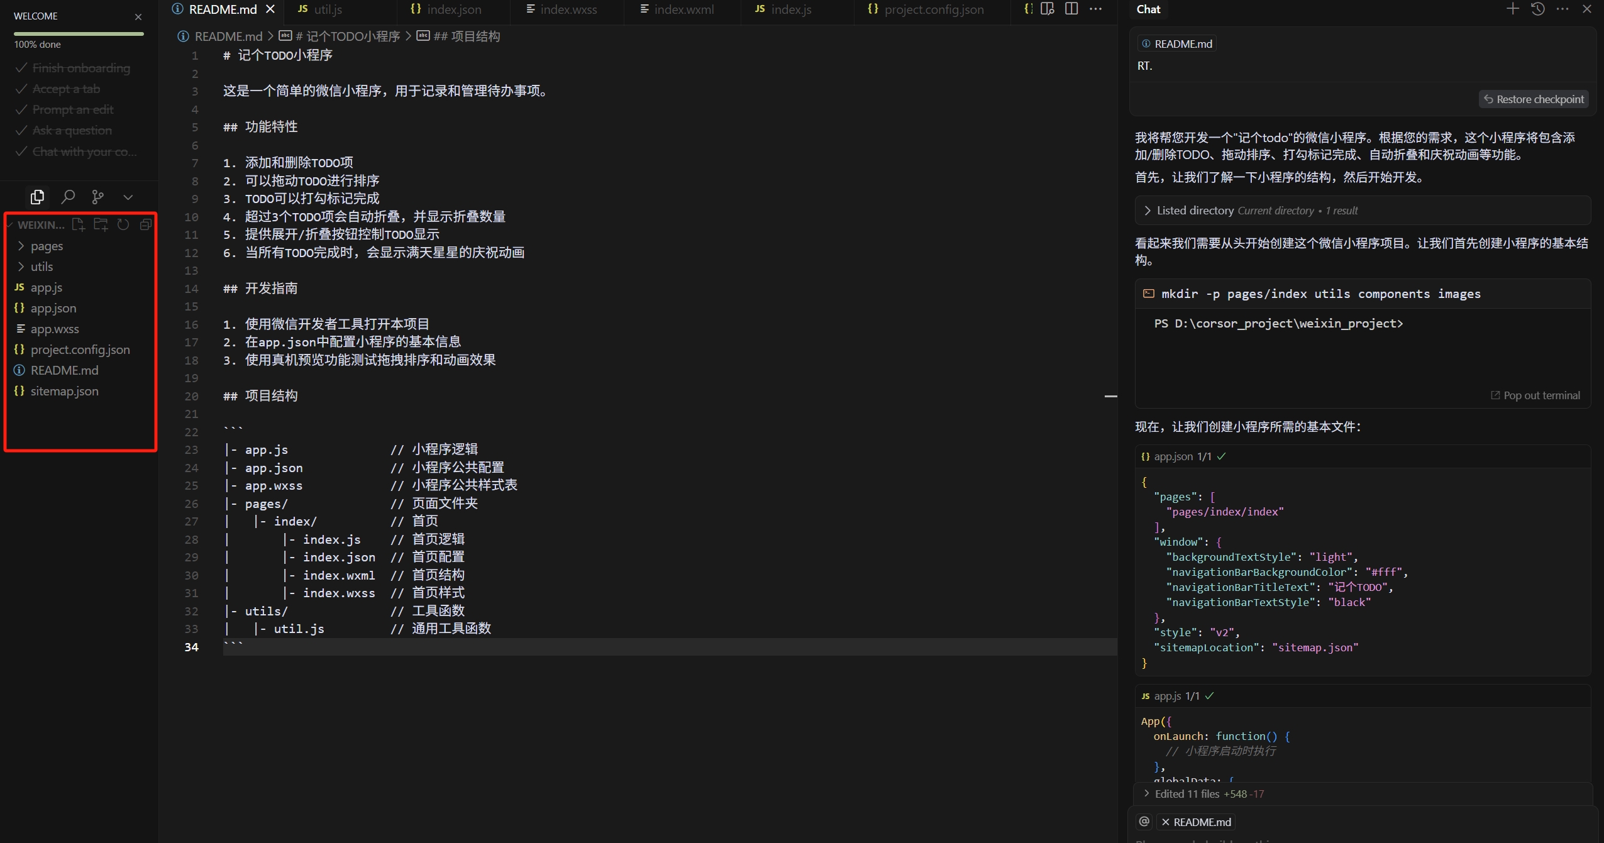This screenshot has width=1604, height=843.
Task: Click the '## 项目结构' breadcrumb
Action: pyautogui.click(x=466, y=36)
